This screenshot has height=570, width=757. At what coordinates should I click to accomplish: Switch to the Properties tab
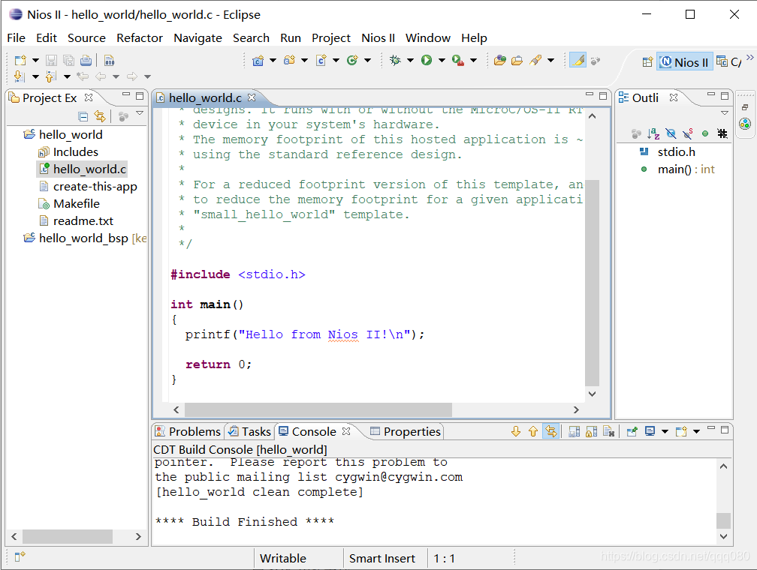click(x=406, y=431)
